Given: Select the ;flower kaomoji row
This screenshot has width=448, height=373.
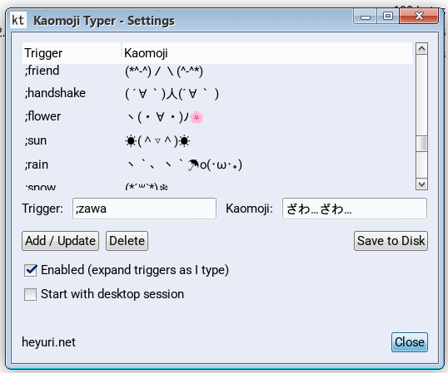Looking at the screenshot, I should pyautogui.click(x=217, y=117).
